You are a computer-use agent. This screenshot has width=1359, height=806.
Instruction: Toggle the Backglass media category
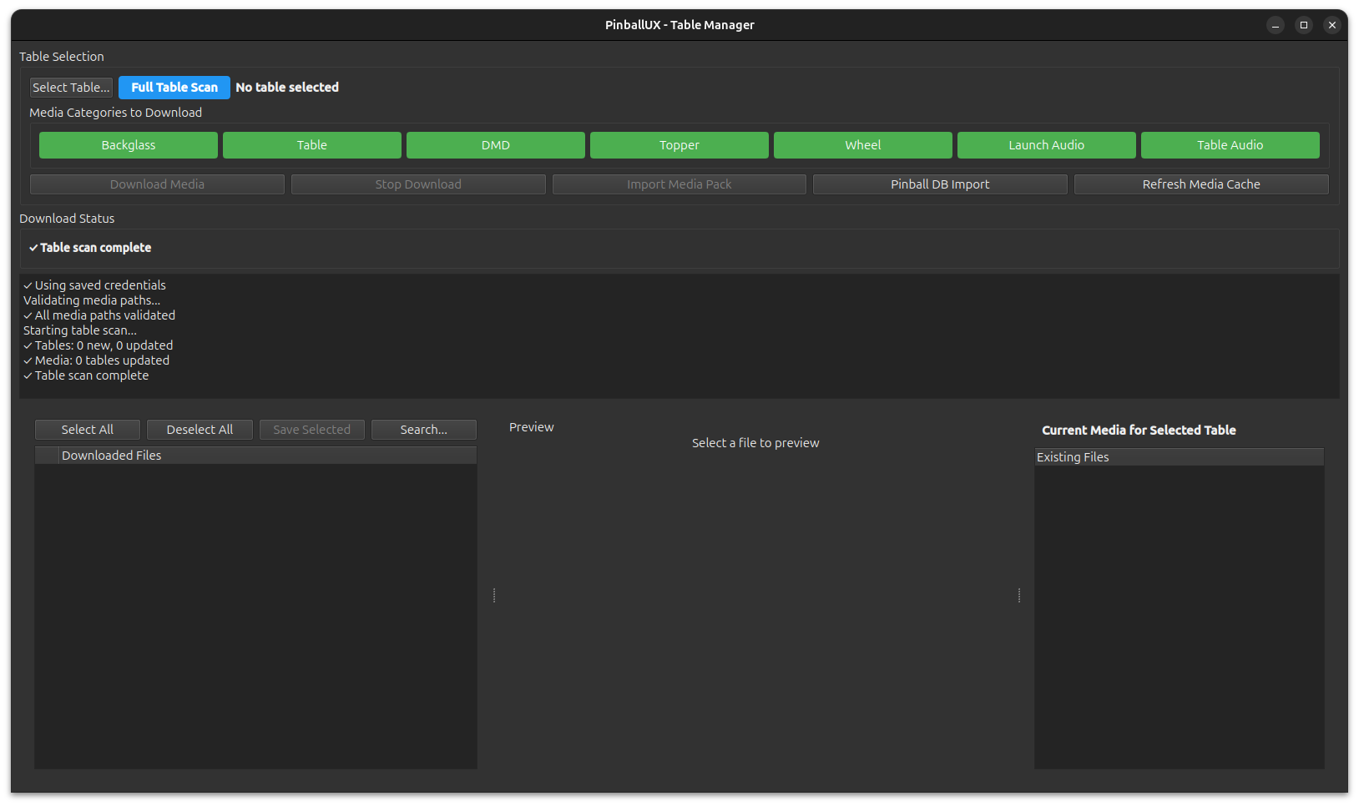[x=129, y=145]
